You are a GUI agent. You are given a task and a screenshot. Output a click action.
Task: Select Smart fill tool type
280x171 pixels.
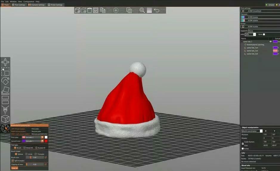pyautogui.click(x=25, y=148)
